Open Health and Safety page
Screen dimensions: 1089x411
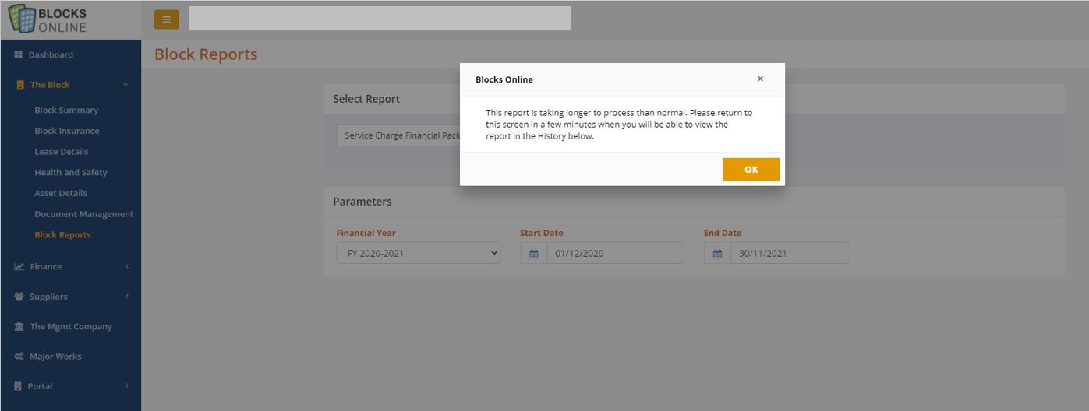pyautogui.click(x=71, y=173)
